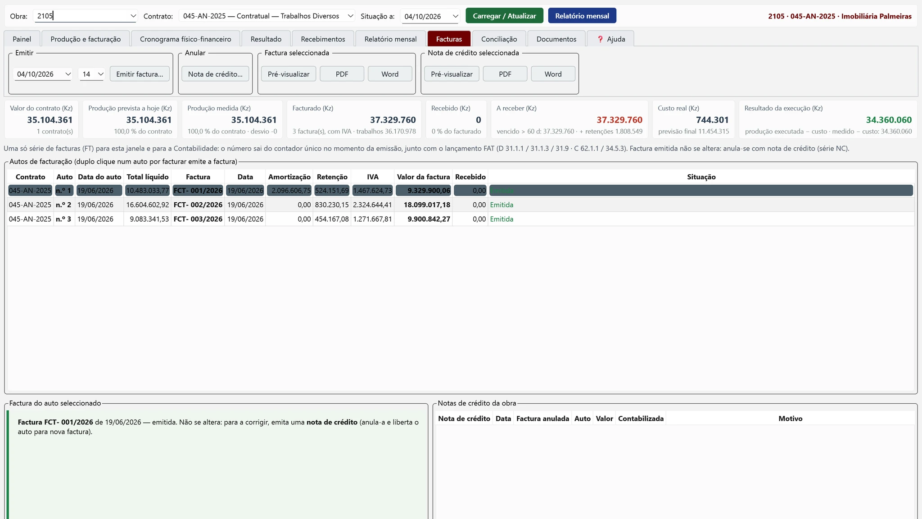Switch to the Conciliação tab
Screen dimensions: 922x519
click(x=499, y=39)
